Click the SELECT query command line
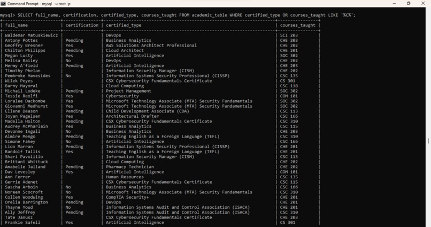Viewport: 431px width, 227px height. pyautogui.click(x=178, y=15)
